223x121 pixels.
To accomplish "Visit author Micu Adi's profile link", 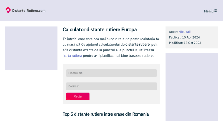I will (184, 32).
